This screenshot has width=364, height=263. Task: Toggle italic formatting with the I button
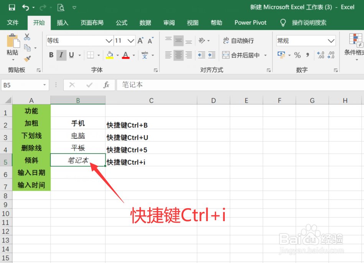click(61, 55)
